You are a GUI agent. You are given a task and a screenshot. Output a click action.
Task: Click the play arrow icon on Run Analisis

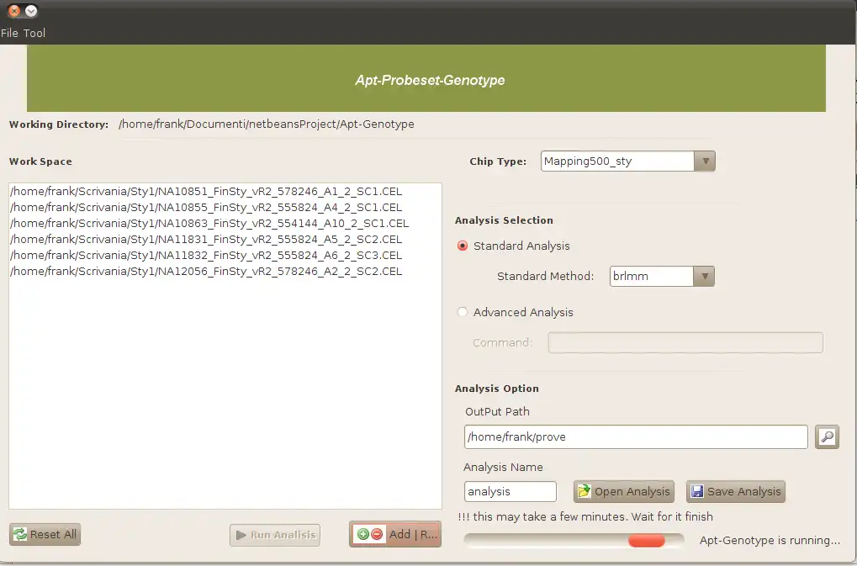click(241, 535)
